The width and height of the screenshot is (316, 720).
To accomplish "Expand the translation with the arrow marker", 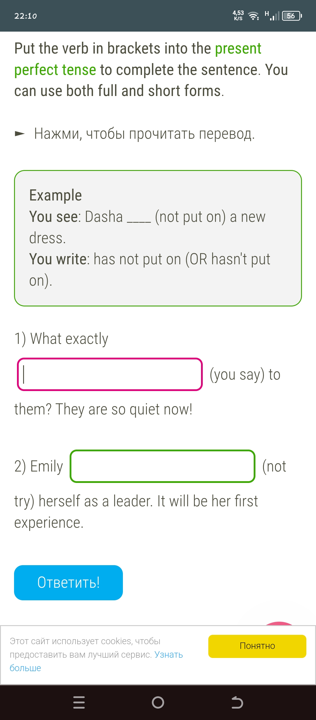I will point(20,133).
